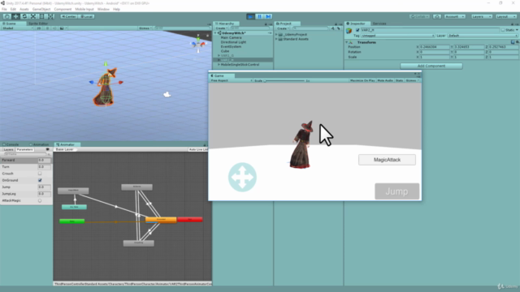Expand the Standard Assets folder
520x292 pixels.
point(276,39)
